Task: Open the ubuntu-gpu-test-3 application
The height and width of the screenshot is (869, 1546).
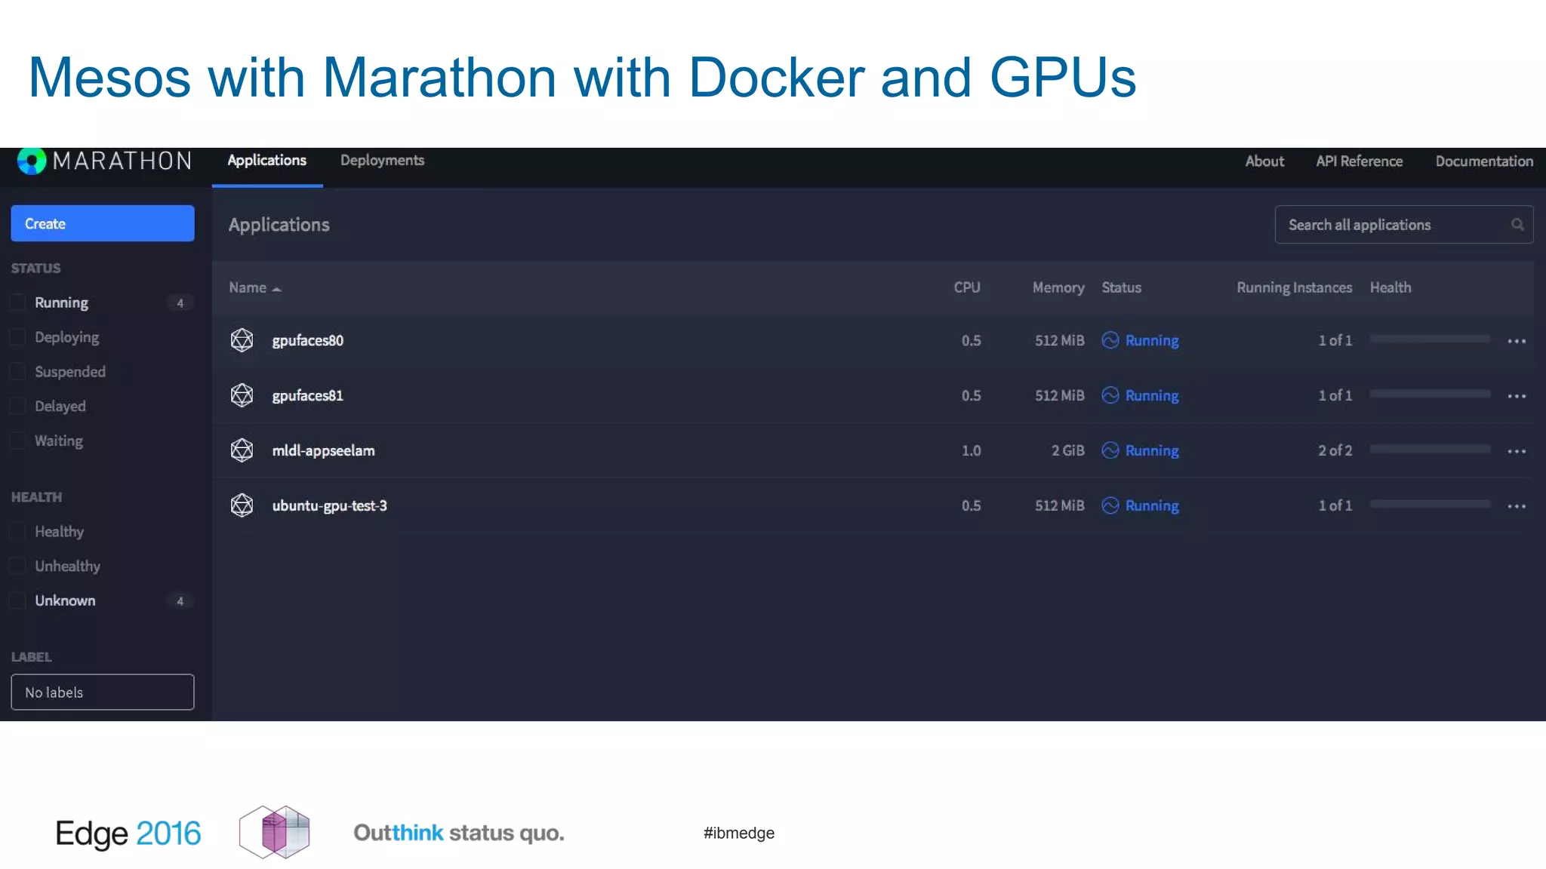Action: click(329, 505)
